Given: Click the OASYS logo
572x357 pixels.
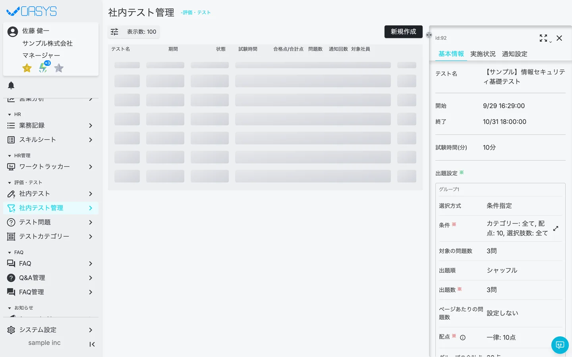Looking at the screenshot, I should [x=32, y=12].
